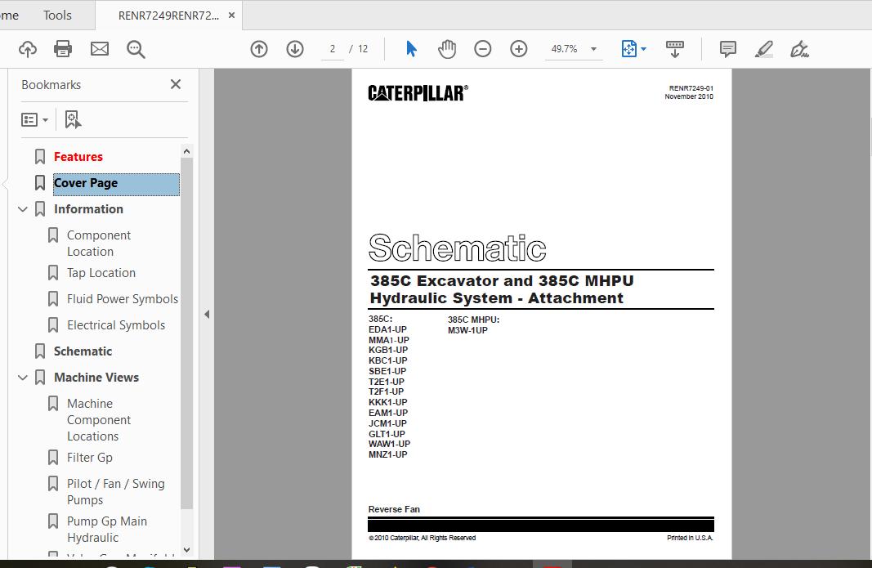Viewport: 872px width, 568px height.
Task: Send the file by email envelope icon
Action: pyautogui.click(x=100, y=50)
